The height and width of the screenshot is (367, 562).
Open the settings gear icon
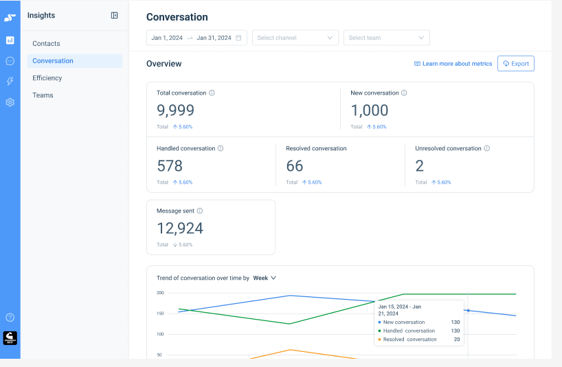10,102
